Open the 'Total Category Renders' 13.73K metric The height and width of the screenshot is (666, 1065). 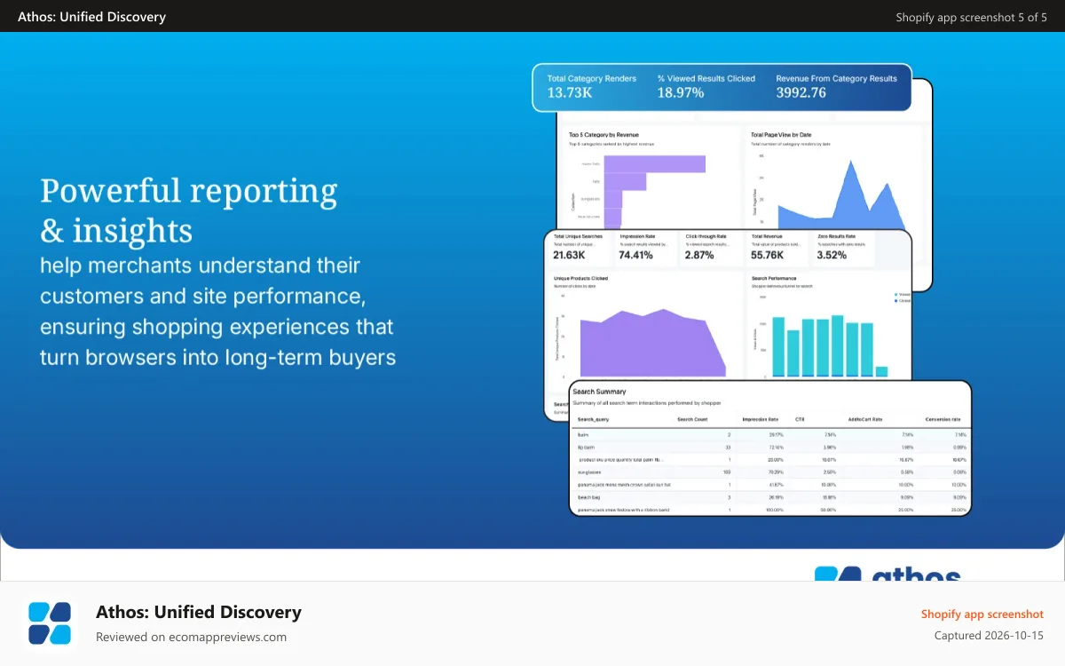(591, 86)
